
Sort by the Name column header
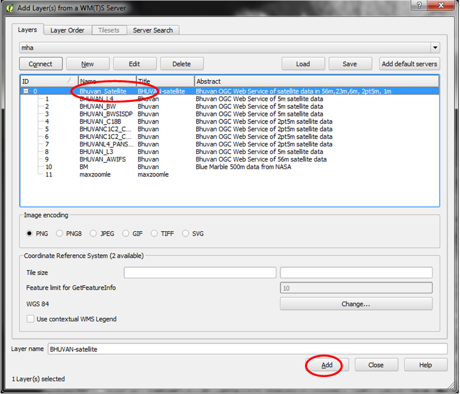tap(107, 81)
